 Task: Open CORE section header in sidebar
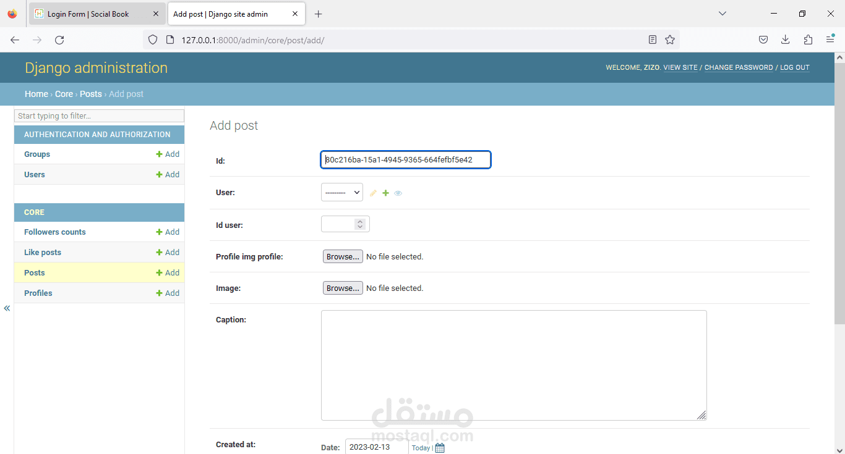[34, 212]
